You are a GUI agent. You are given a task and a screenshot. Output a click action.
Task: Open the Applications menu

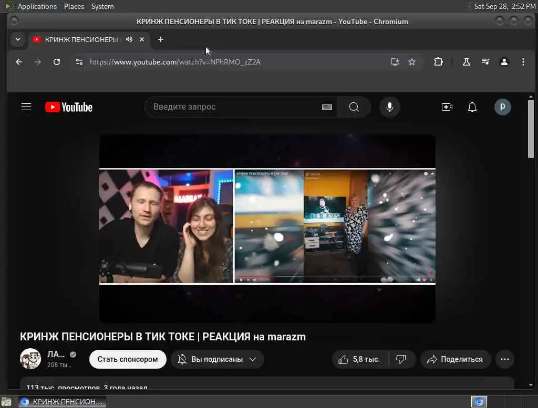37,6
